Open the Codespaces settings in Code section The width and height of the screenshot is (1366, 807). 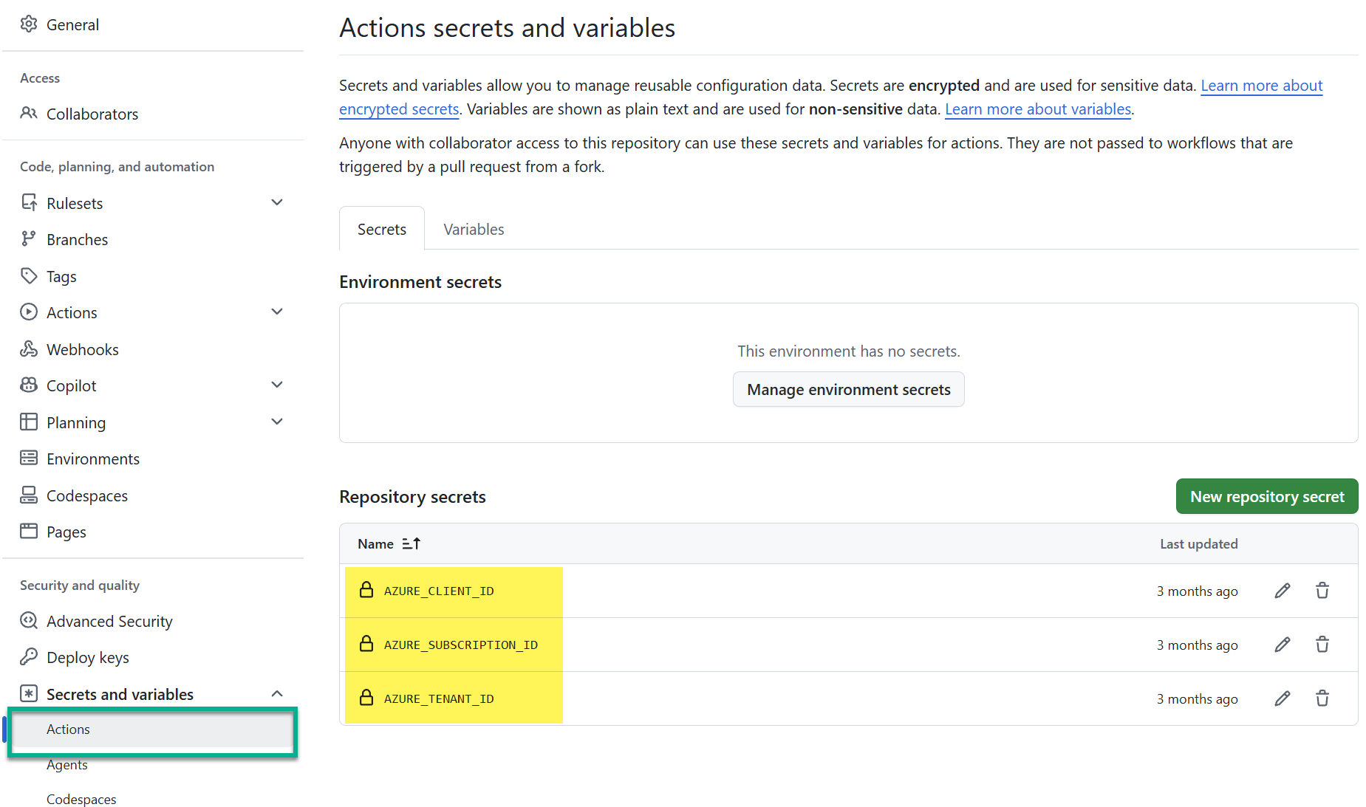(87, 495)
